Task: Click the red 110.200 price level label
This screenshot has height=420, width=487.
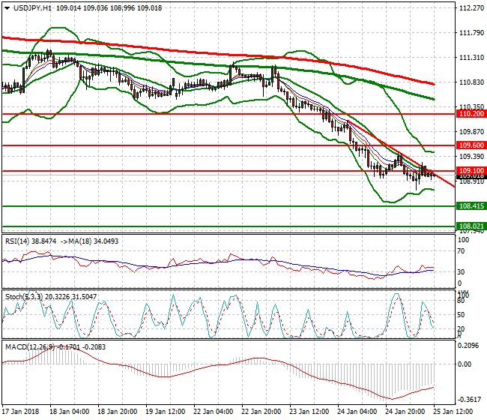Action: click(x=471, y=114)
